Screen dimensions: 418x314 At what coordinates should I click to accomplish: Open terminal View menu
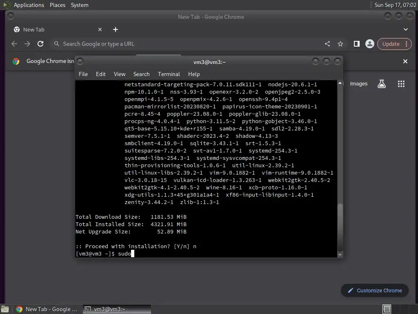pos(120,74)
